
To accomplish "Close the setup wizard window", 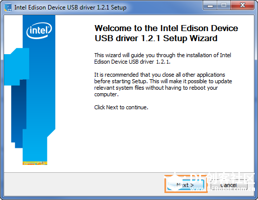I will click(x=242, y=6).
